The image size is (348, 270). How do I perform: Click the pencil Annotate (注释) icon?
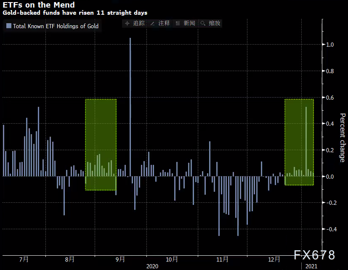pyautogui.click(x=152, y=24)
